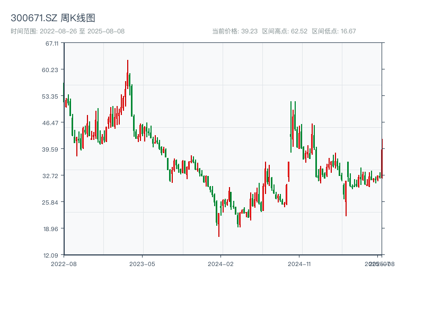Click the 2023-05 x-axis date label

click(142, 263)
